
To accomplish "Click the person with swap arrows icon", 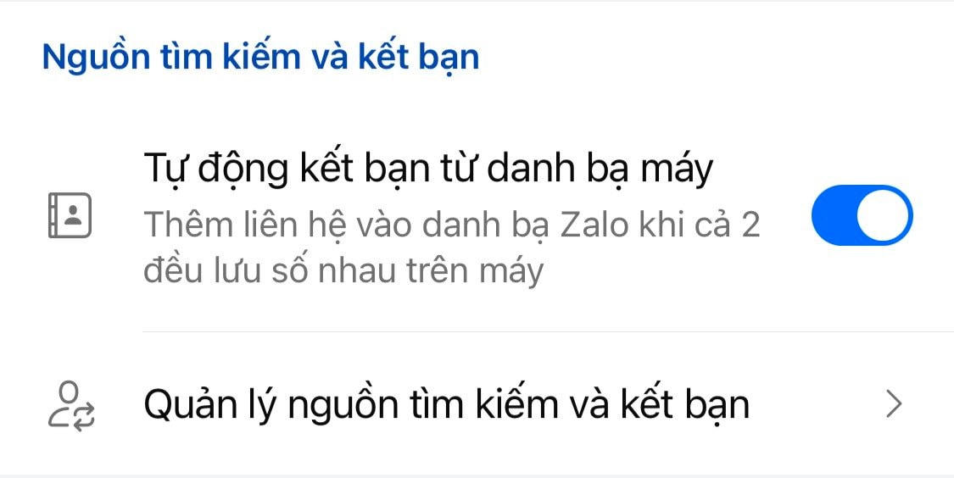I will (x=70, y=407).
